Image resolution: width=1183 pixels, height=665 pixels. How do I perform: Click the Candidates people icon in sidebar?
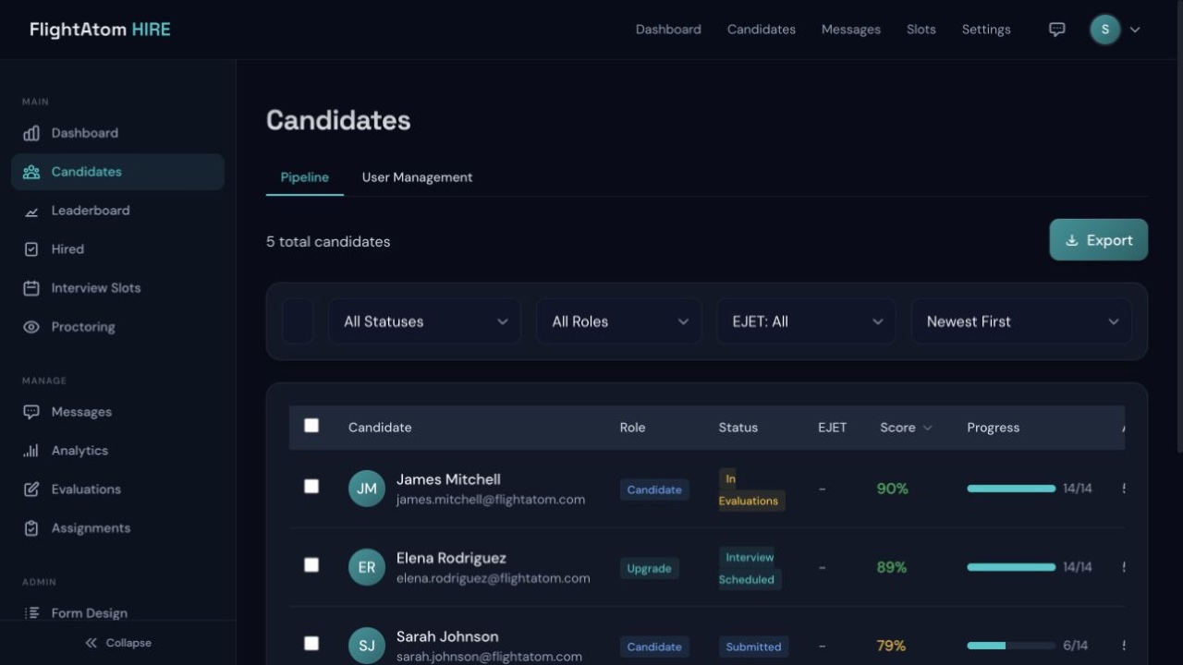click(31, 172)
